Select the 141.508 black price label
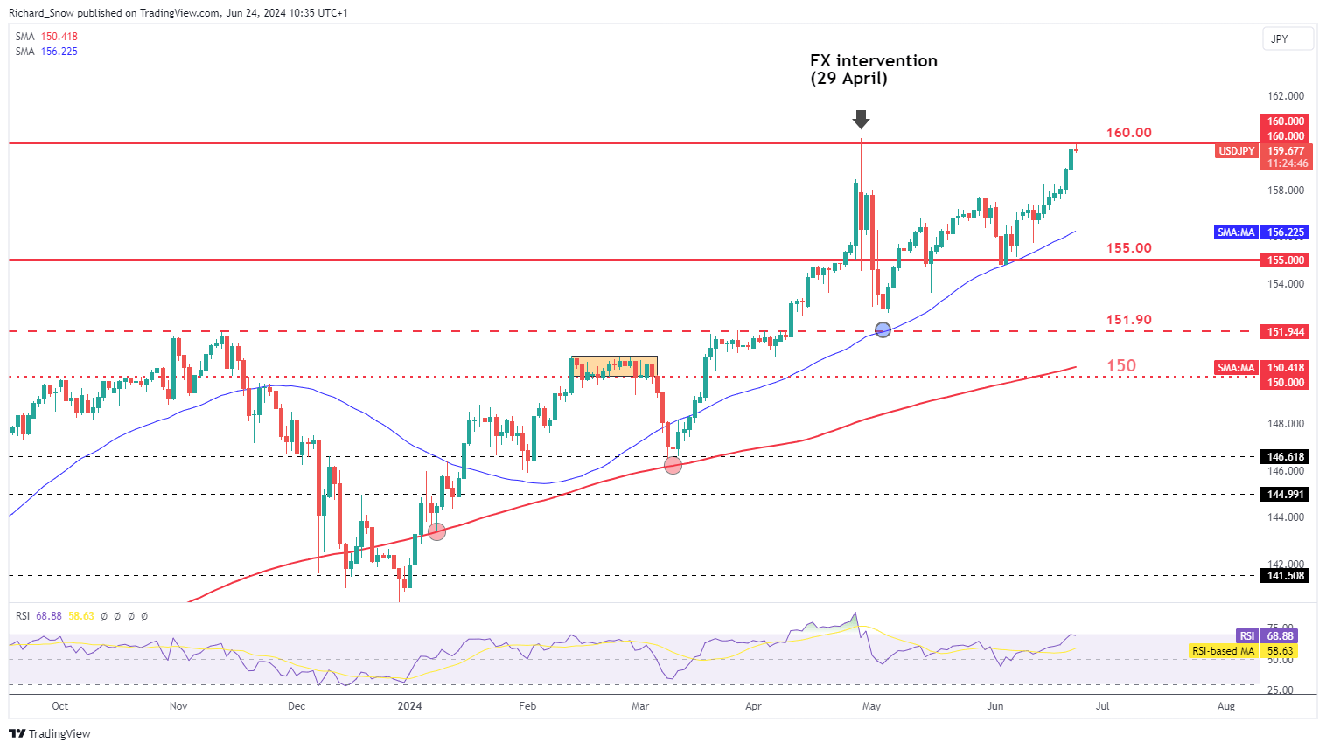Viewport: 1326px width, 749px height. coord(1286,576)
